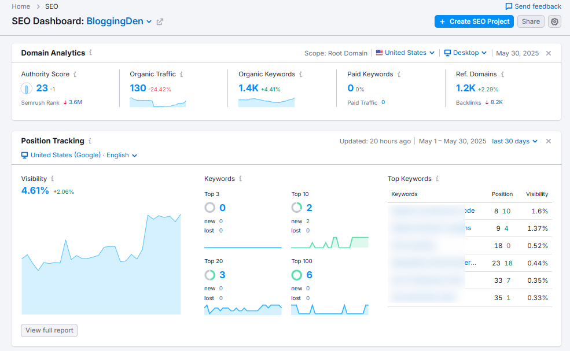Navigate to Home breadcrumb

pyautogui.click(x=21, y=6)
